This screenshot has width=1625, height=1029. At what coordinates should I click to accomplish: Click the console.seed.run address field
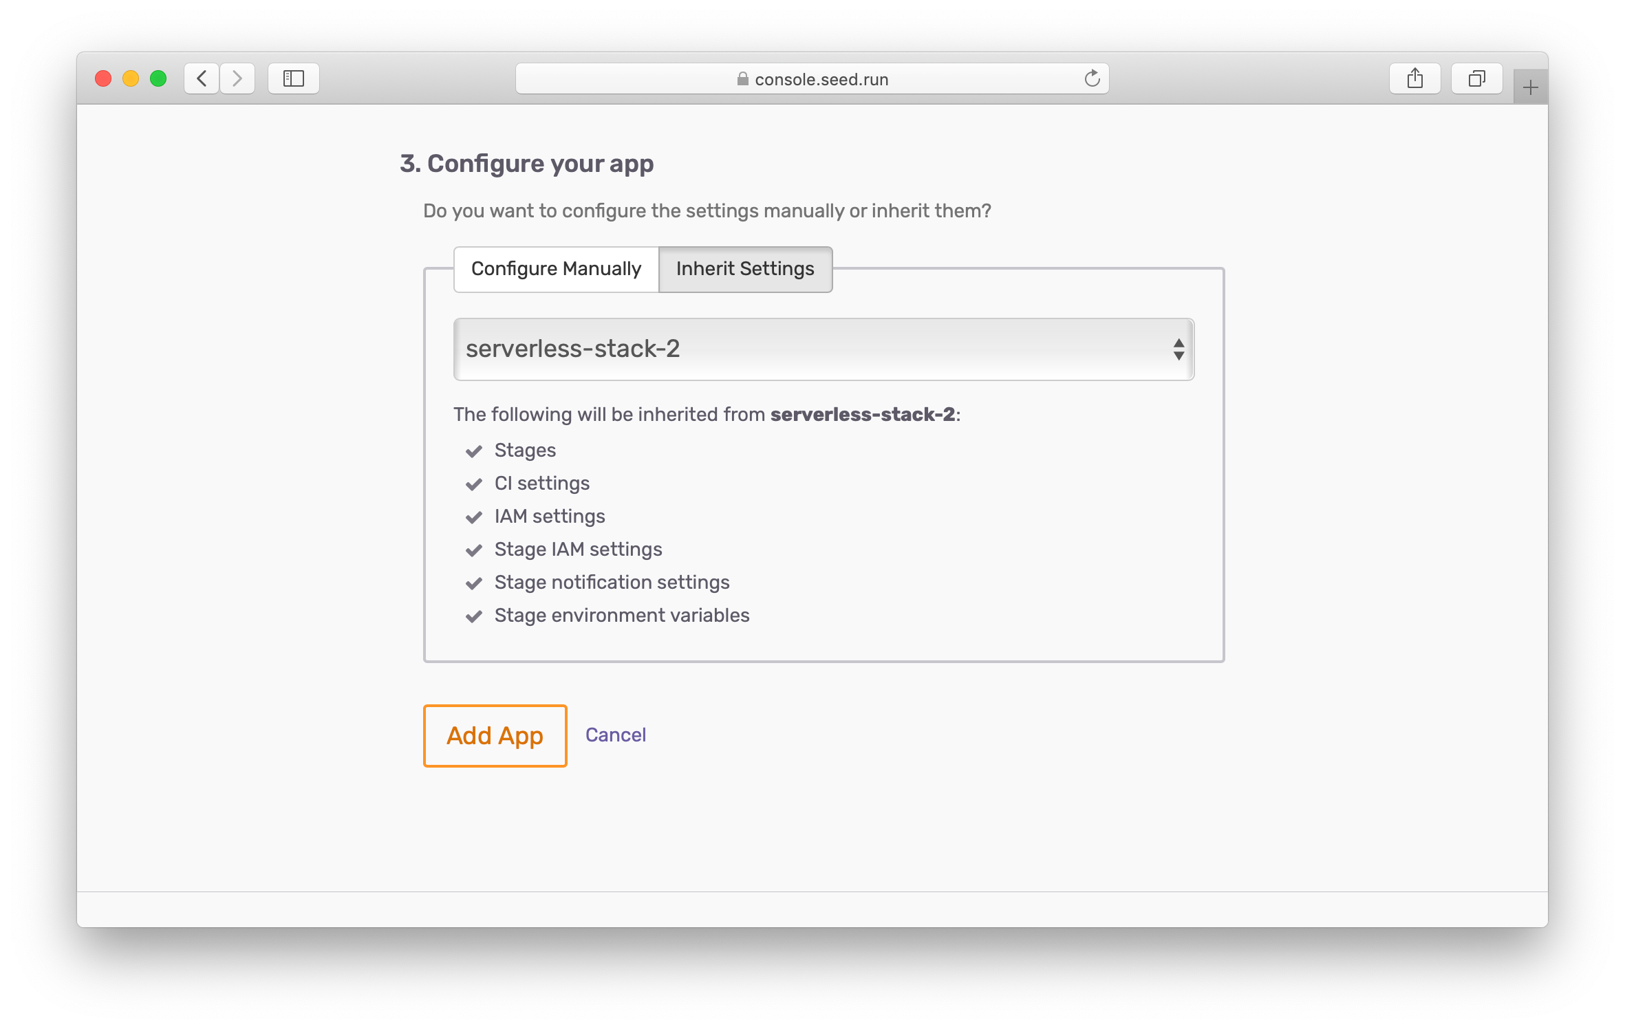tap(821, 79)
